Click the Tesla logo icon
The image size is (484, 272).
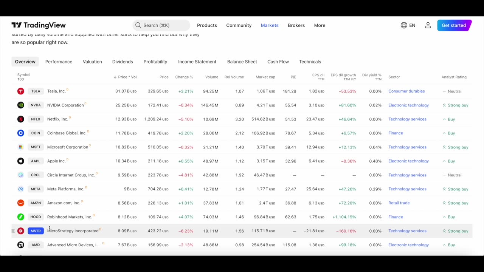tap(21, 91)
